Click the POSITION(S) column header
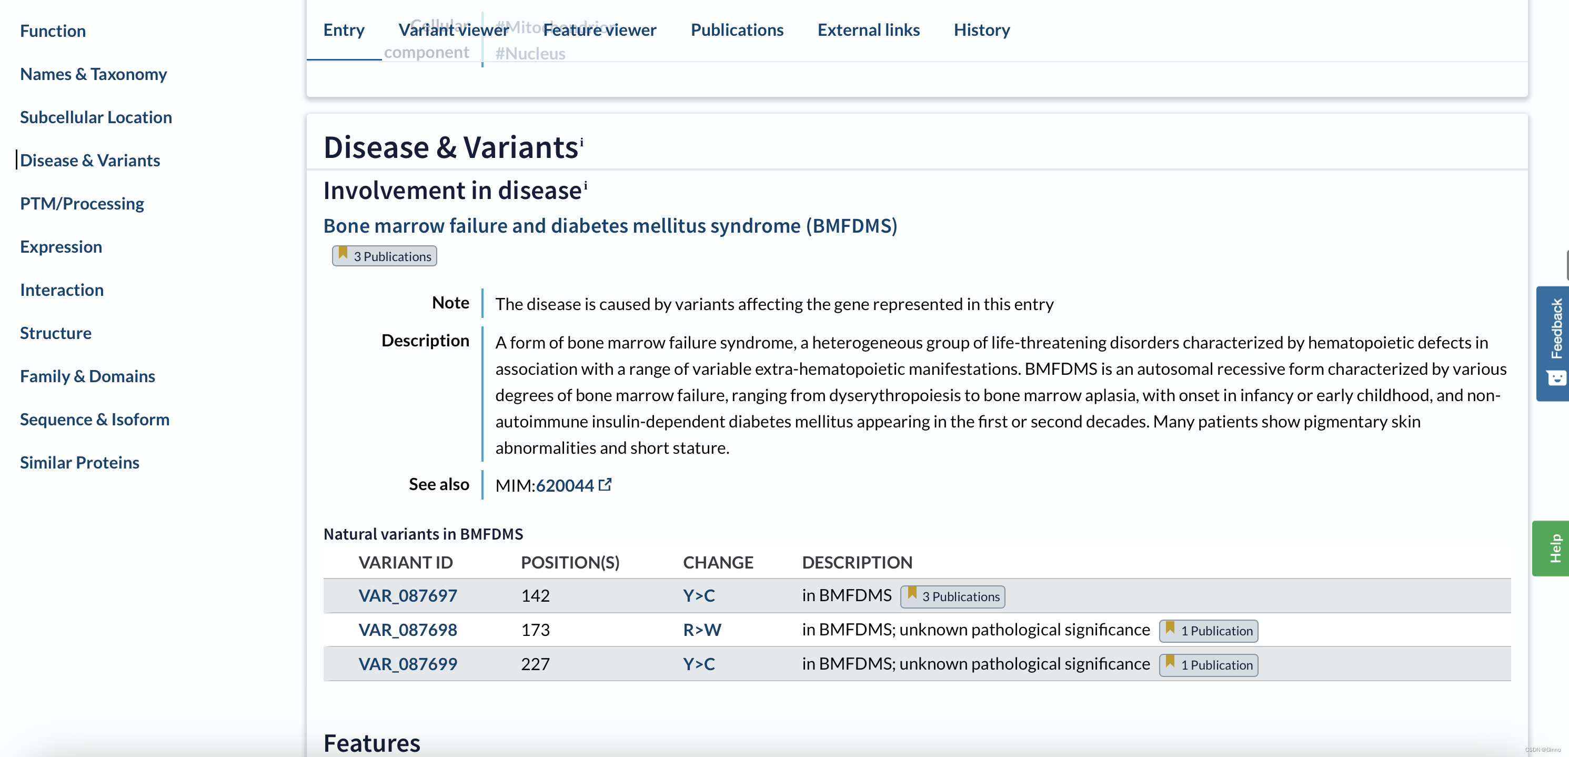The image size is (1569, 757). point(570,562)
